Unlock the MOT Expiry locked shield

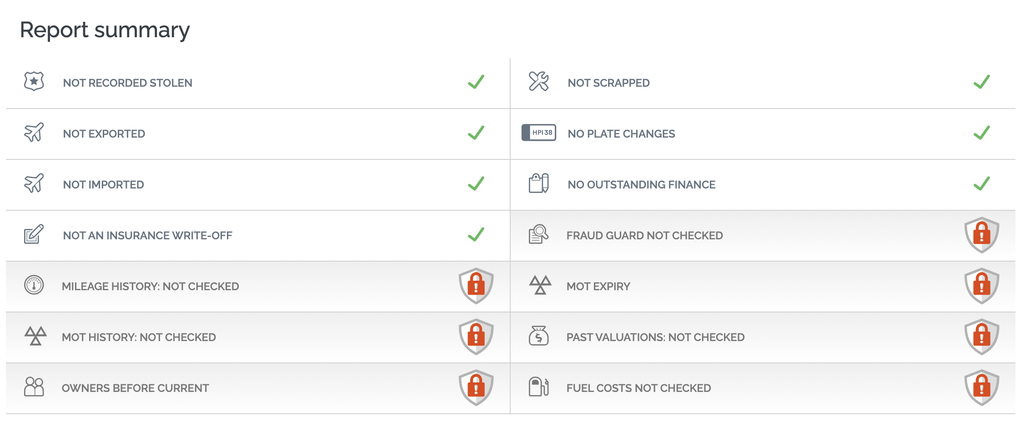pyautogui.click(x=981, y=286)
